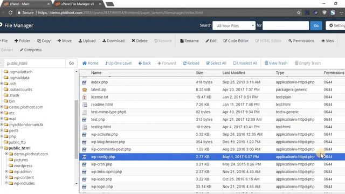345x194 pixels.
Task: Delete the selected file
Action: [140, 41]
